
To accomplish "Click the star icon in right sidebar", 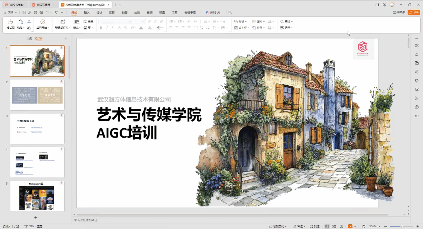I will pyautogui.click(x=417, y=54).
